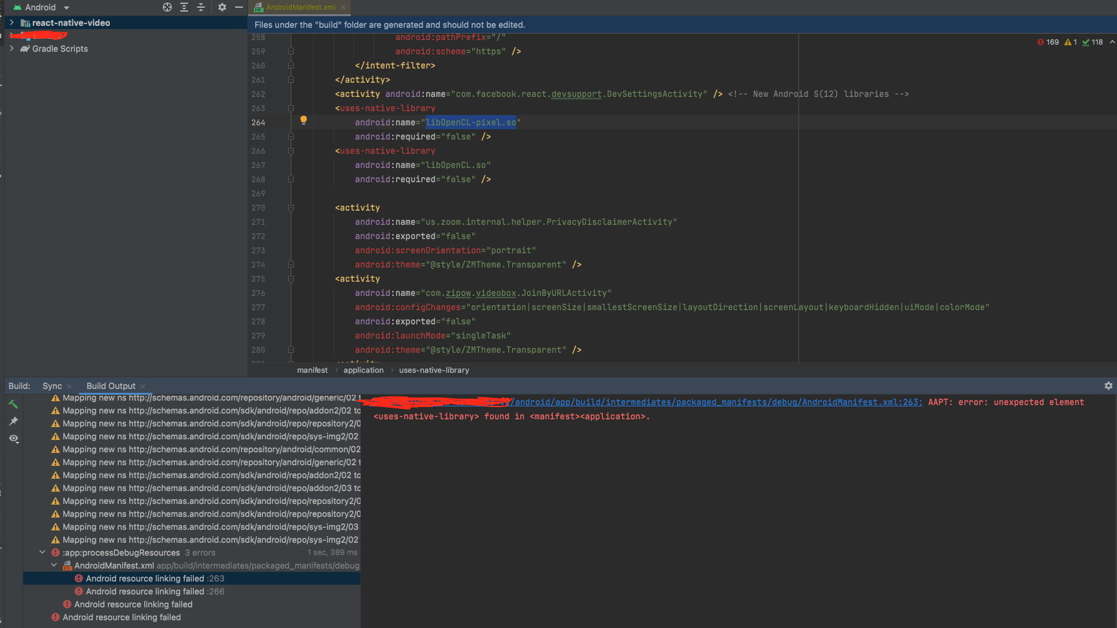Expand all nodes in the Project panel

[x=183, y=7]
